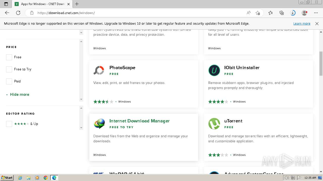Activate Read aloud icon in address bar
The image size is (323, 181).
pos(249,13)
